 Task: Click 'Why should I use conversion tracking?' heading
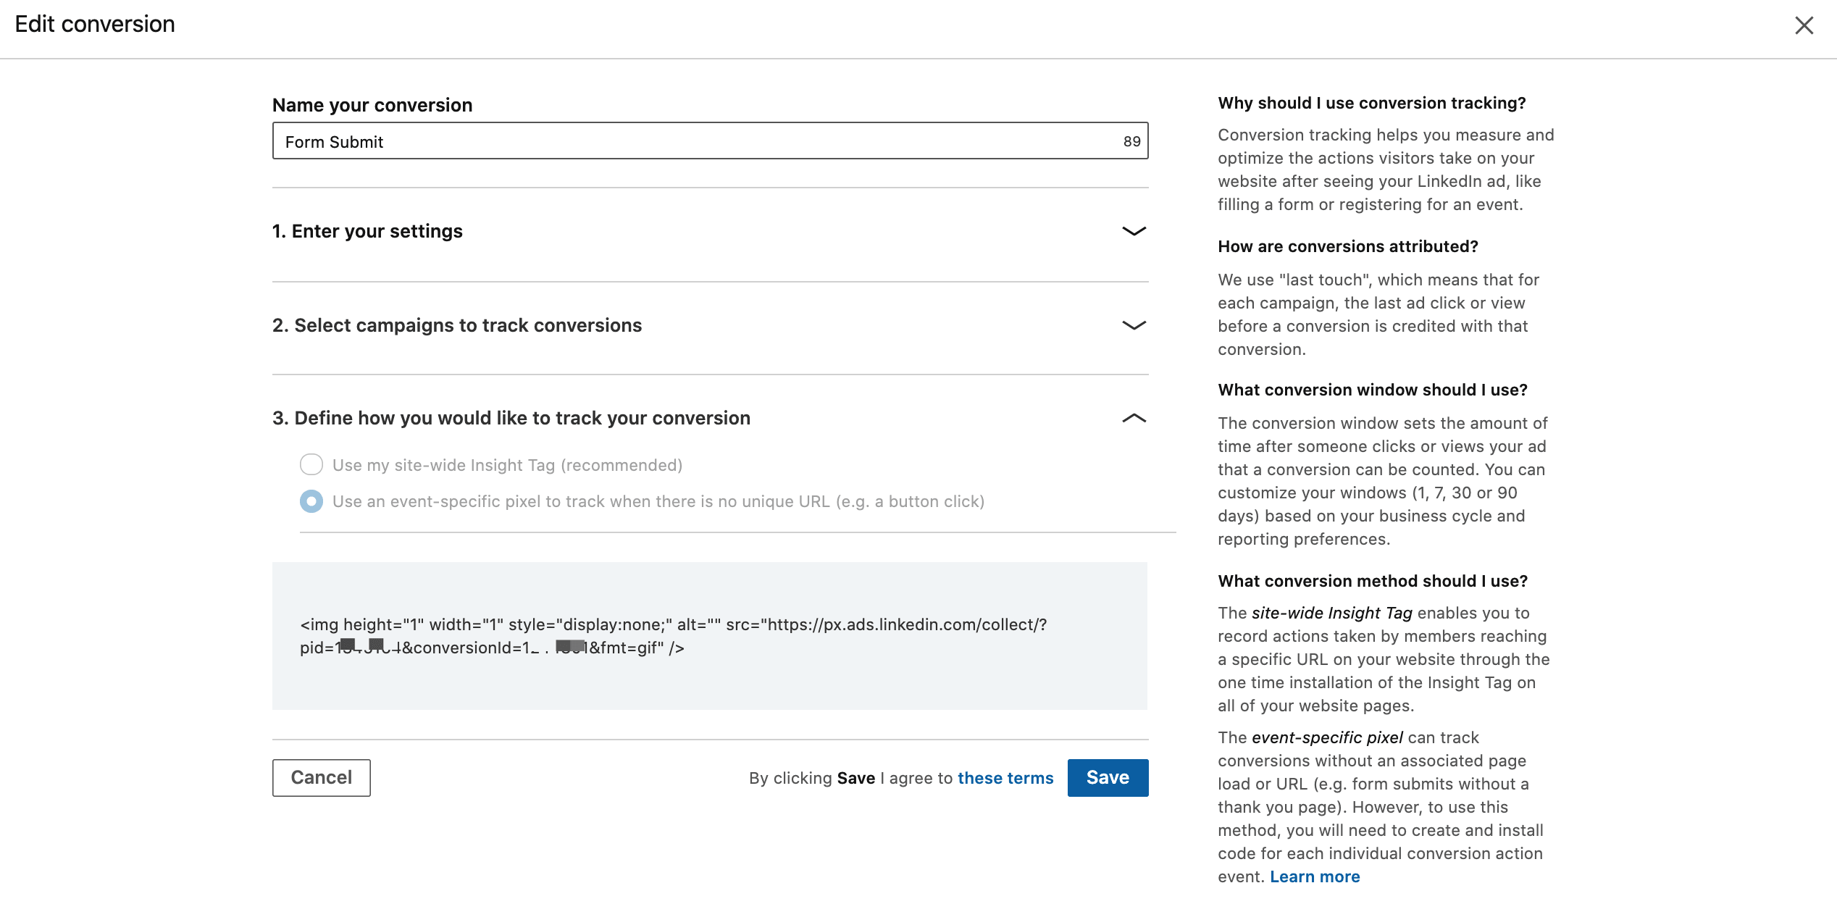point(1372,103)
